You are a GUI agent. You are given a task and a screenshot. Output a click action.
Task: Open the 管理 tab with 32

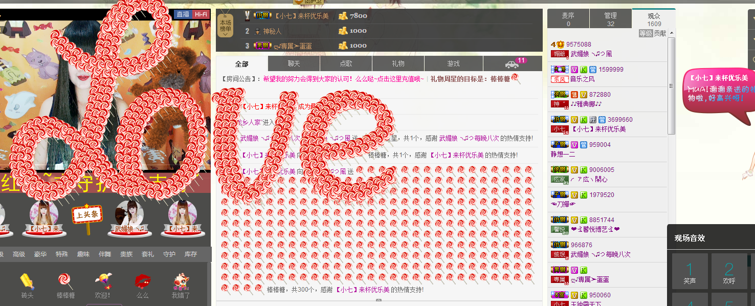tap(611, 19)
